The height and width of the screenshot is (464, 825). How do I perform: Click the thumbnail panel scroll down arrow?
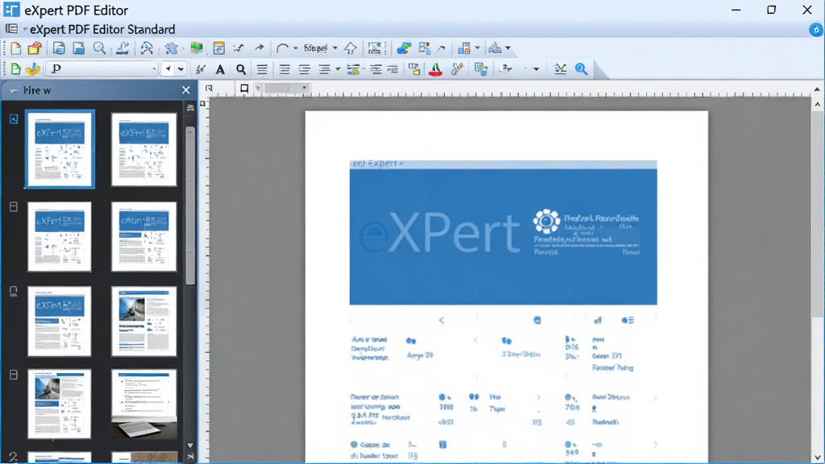point(190,445)
